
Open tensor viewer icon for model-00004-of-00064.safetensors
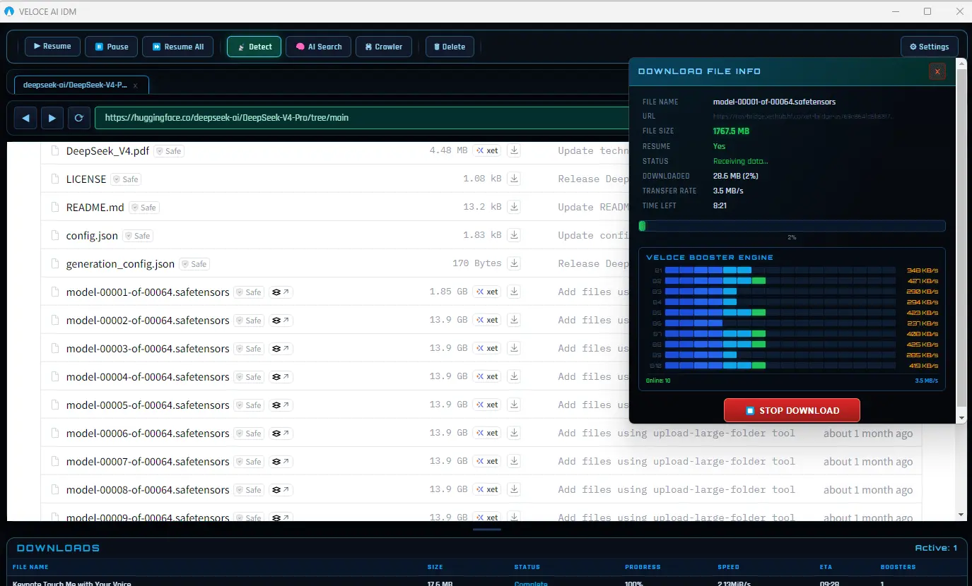pos(281,377)
